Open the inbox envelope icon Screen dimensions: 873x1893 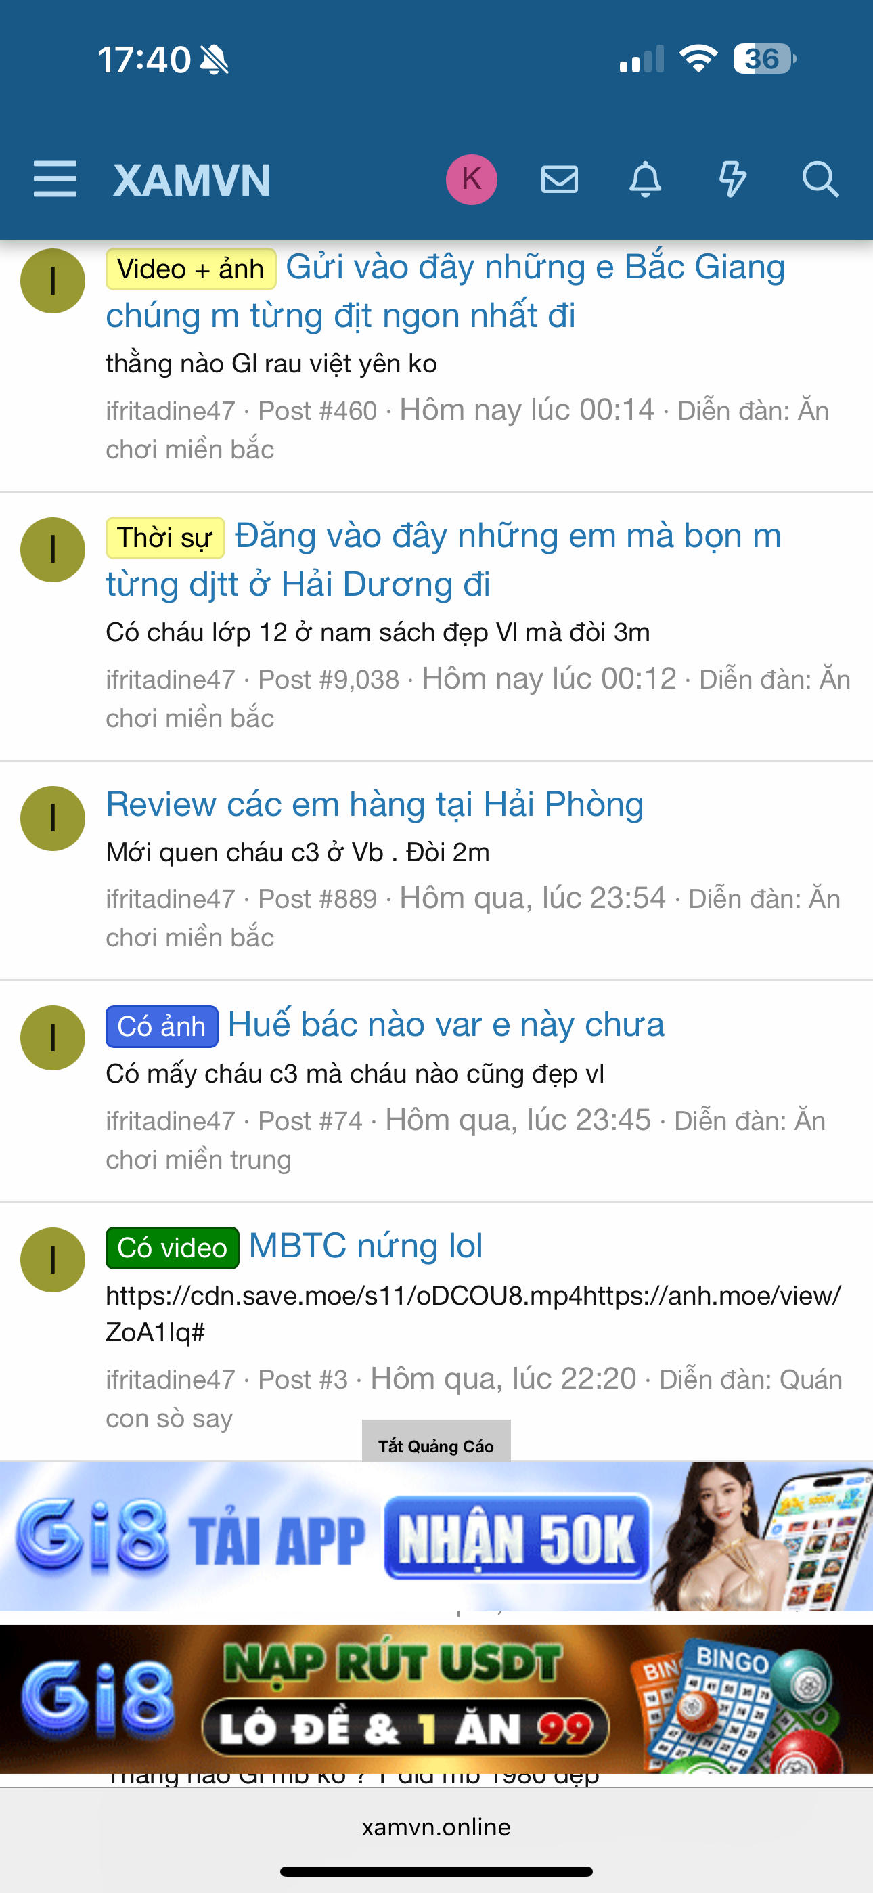tap(559, 179)
